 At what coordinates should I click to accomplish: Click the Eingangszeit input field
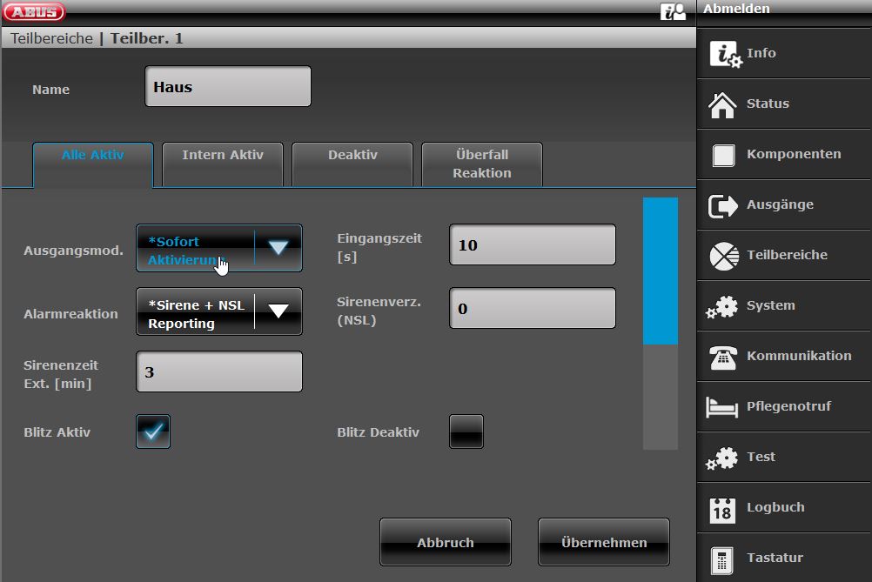coord(532,244)
